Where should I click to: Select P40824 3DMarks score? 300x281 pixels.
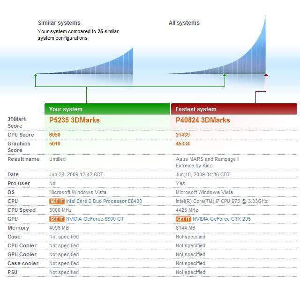pyautogui.click(x=203, y=120)
